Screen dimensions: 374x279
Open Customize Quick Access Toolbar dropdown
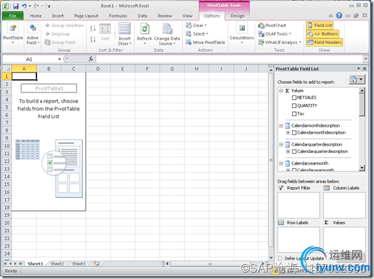click(x=49, y=6)
